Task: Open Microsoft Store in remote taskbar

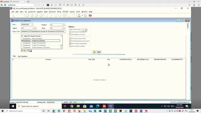Action: tap(84, 106)
